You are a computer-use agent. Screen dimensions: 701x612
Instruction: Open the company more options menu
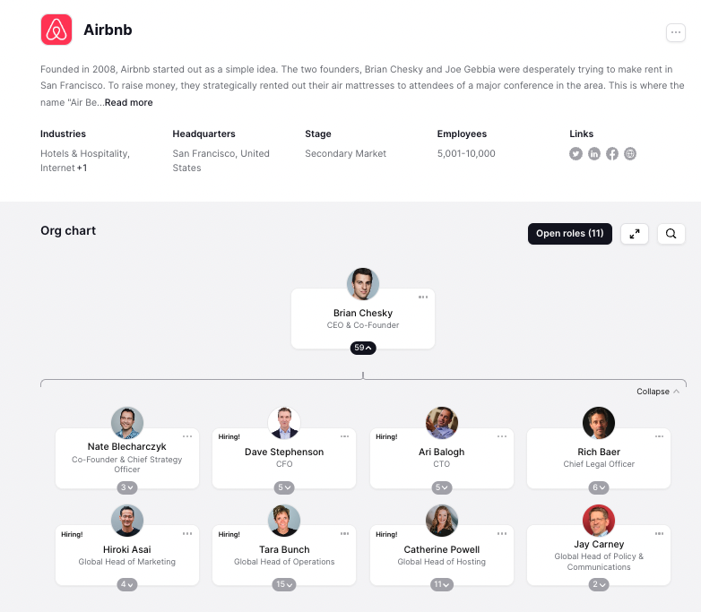click(676, 33)
